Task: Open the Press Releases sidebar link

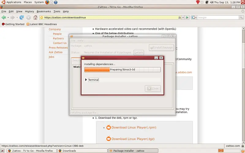Action: (58, 48)
